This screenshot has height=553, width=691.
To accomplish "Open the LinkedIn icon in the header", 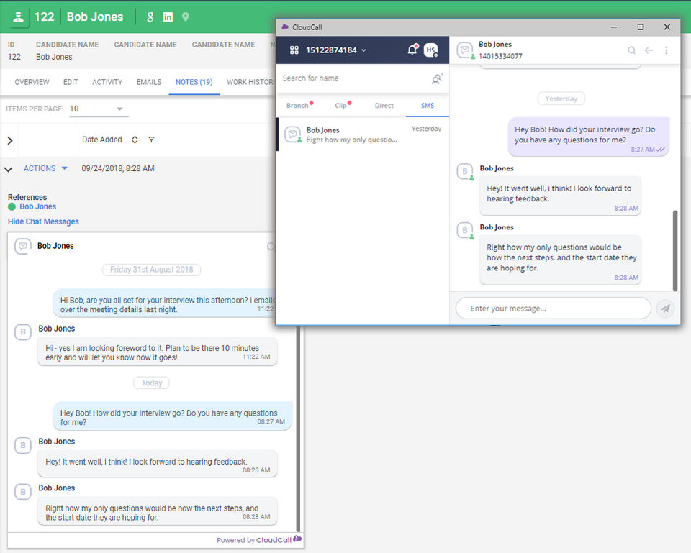I will click(168, 17).
